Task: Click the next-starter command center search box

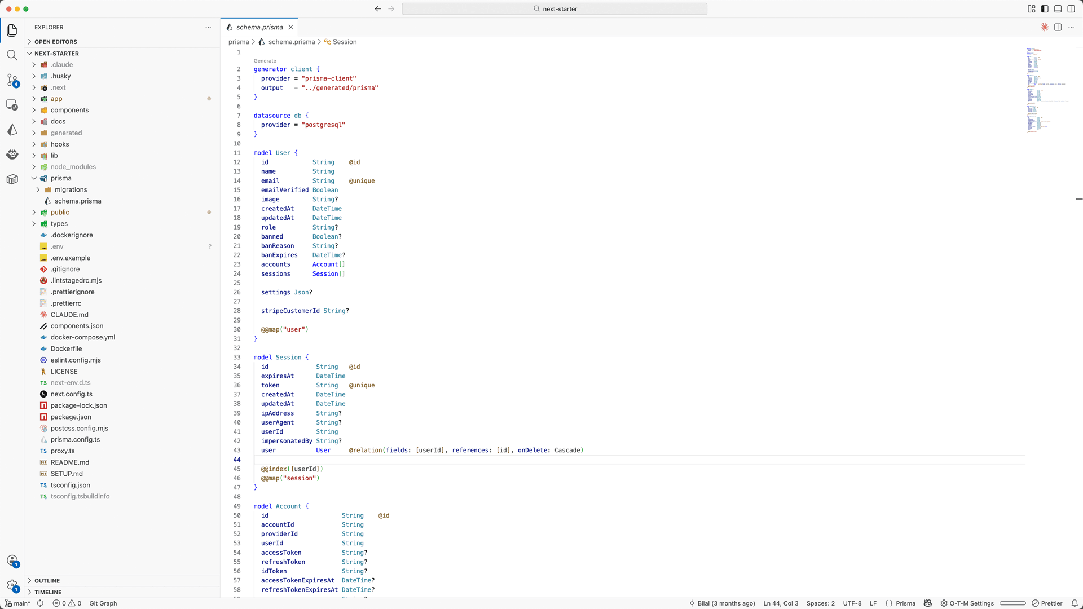Action: coord(554,9)
